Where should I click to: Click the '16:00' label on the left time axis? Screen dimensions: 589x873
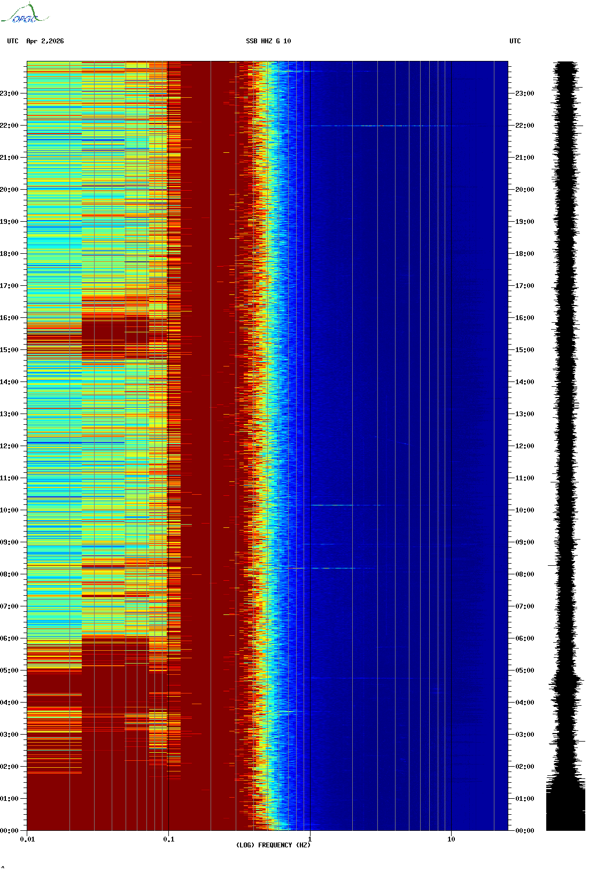click(10, 318)
